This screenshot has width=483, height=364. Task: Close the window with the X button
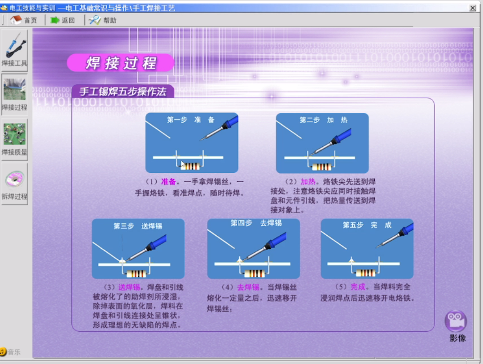coord(473,8)
